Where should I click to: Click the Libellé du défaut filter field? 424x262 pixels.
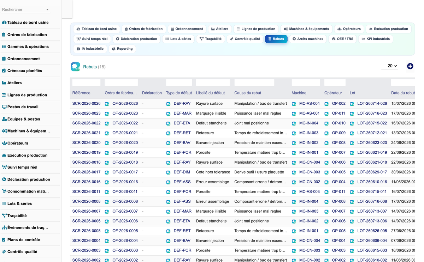pyautogui.click(x=213, y=83)
